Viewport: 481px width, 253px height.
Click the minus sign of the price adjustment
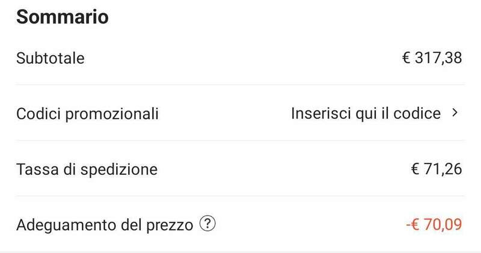click(407, 225)
